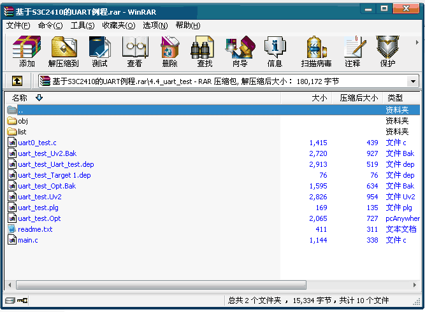Click the horizontal scrollbar thumb
425x312 pixels.
point(161,285)
